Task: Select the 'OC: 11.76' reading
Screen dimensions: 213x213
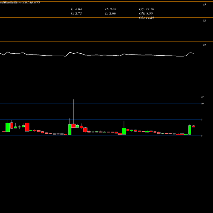Action: pyautogui.click(x=147, y=9)
